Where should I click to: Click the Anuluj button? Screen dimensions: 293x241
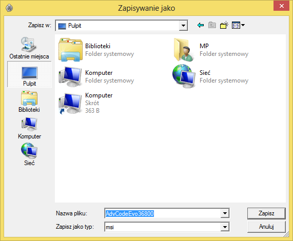point(266,227)
